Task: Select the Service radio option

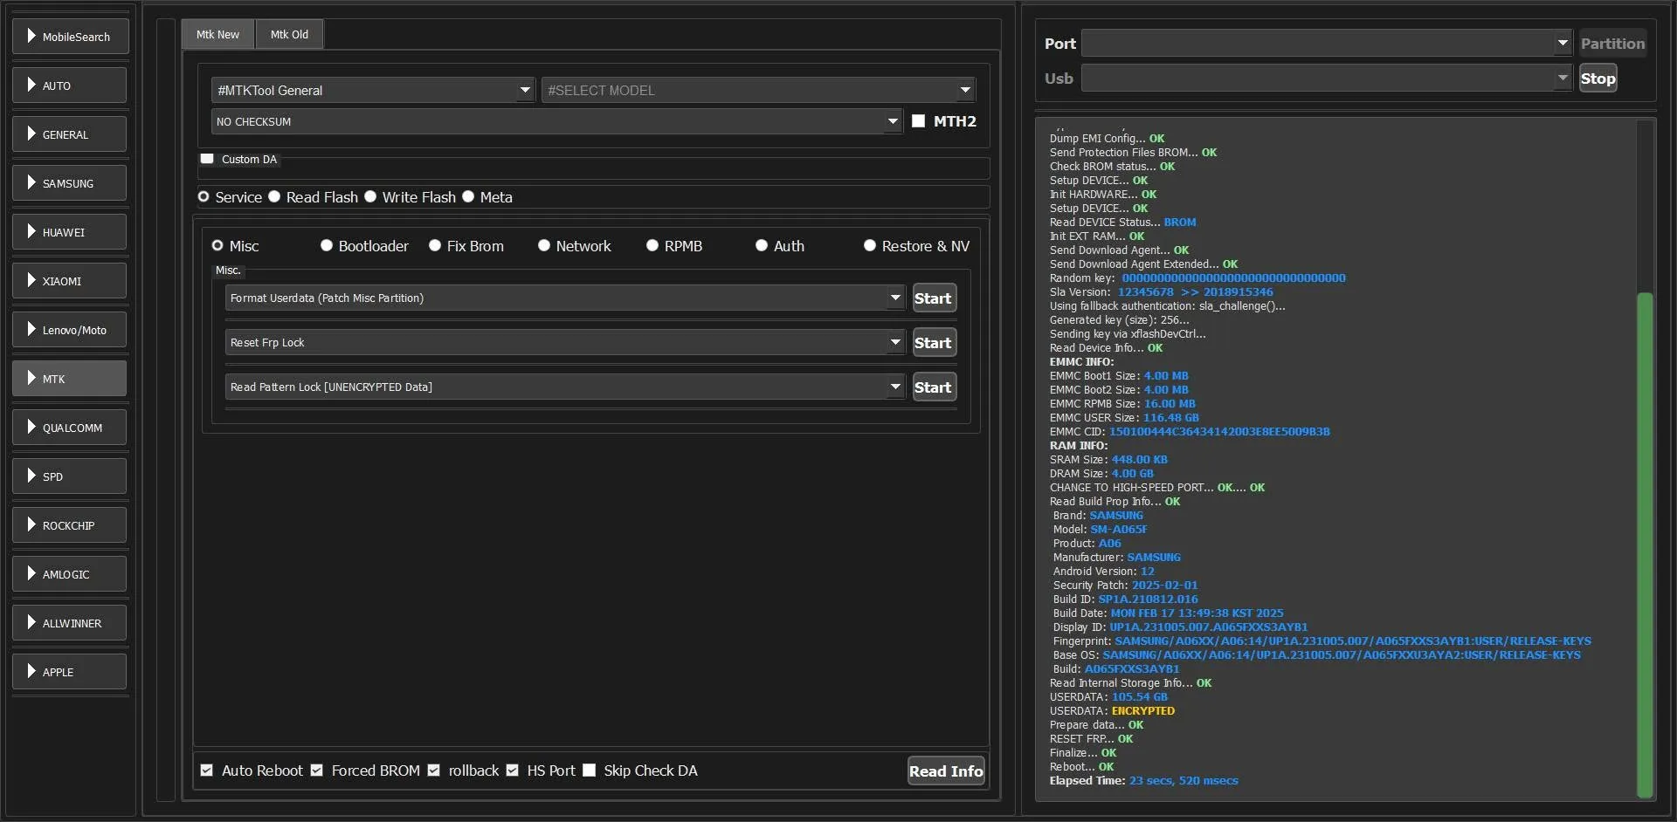Action: (204, 197)
